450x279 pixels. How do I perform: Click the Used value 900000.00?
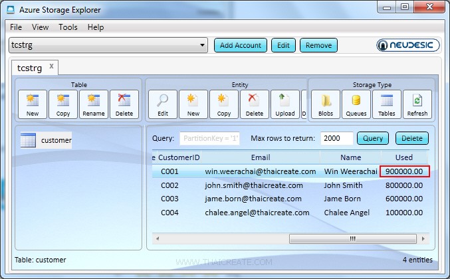click(404, 171)
